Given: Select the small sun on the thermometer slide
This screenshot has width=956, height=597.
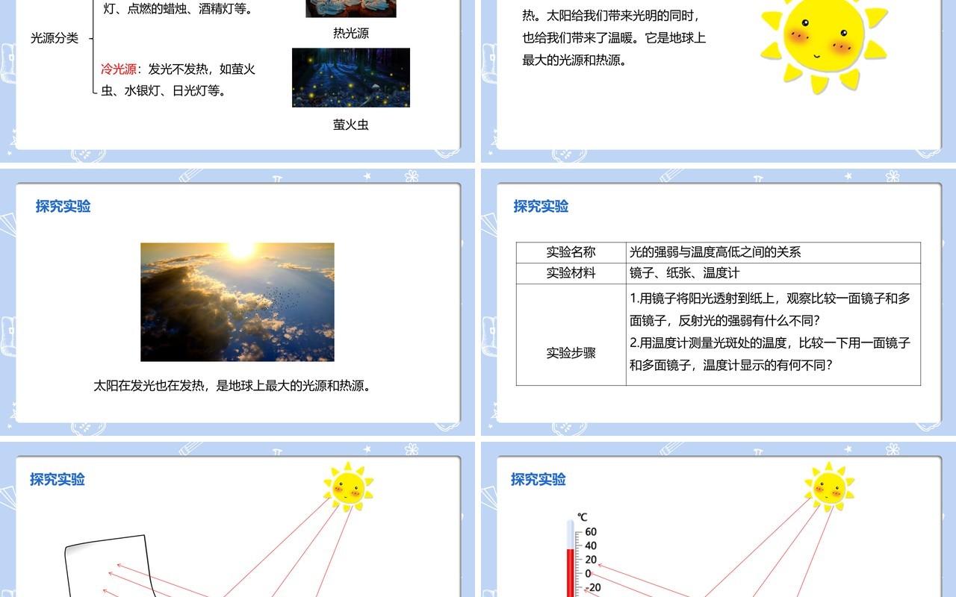Looking at the screenshot, I should click(x=829, y=487).
